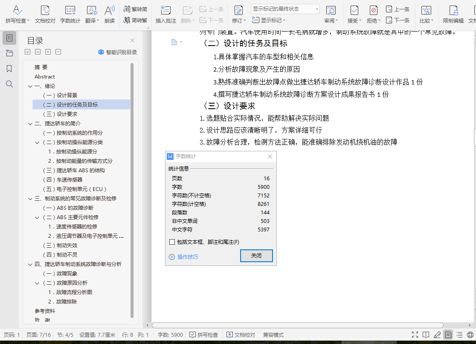Go to previous change (上一条)

tap(398, 9)
